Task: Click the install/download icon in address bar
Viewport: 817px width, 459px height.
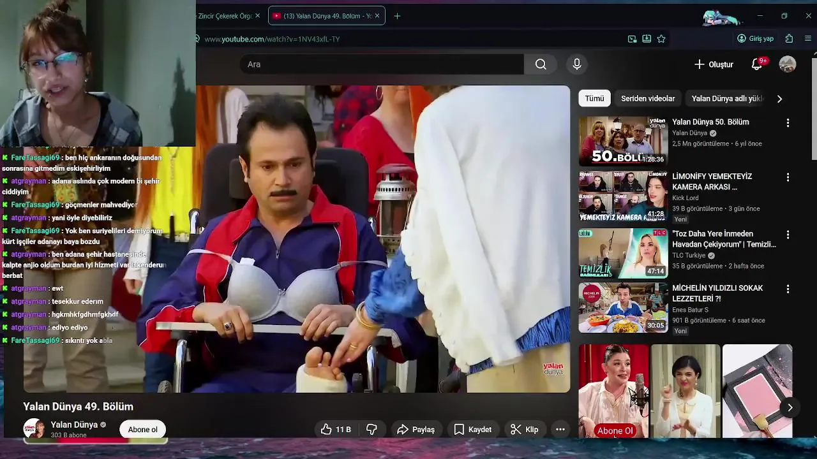Action: click(x=647, y=39)
